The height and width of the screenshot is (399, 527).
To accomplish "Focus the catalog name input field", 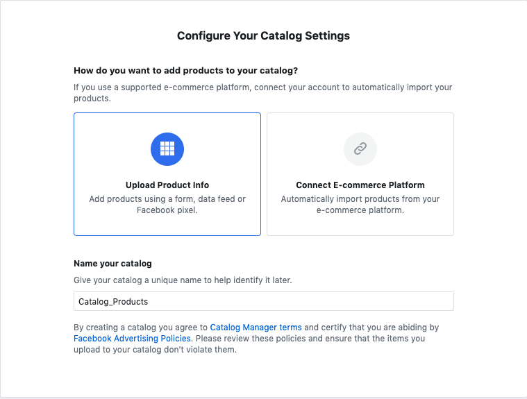I will pyautogui.click(x=264, y=301).
